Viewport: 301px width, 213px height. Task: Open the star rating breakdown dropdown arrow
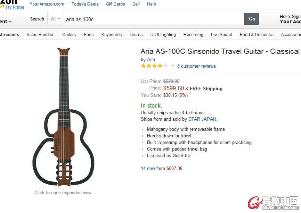point(173,66)
